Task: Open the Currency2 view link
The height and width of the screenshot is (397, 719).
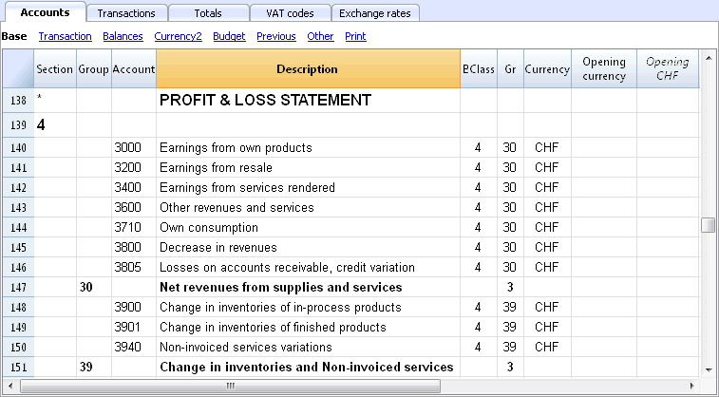Action: click(178, 36)
